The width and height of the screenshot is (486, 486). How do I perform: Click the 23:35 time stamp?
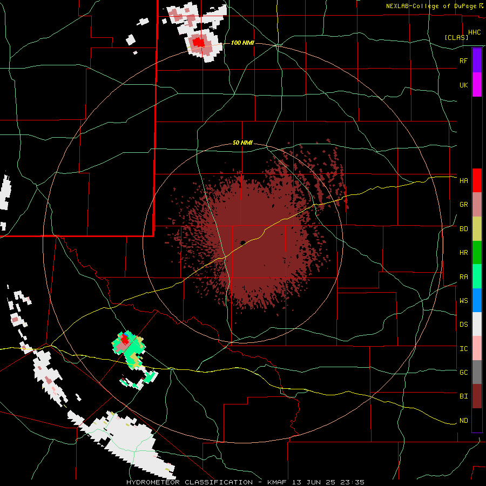[354, 482]
